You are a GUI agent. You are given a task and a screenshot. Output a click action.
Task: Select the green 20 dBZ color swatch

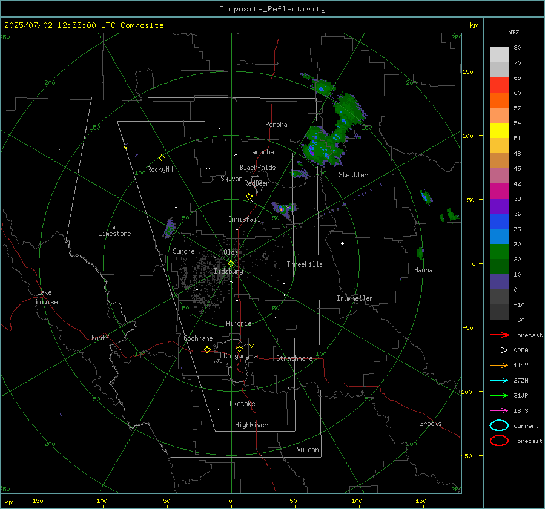click(x=499, y=252)
